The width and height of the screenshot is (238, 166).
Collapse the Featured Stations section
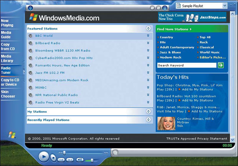(148, 28)
